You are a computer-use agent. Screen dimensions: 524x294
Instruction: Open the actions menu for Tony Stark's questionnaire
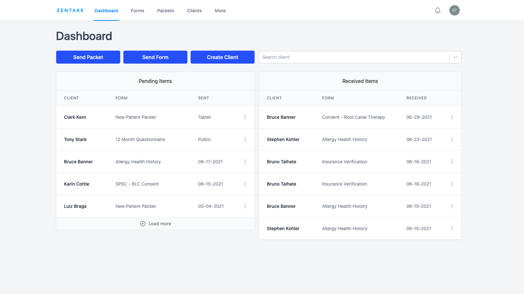click(245, 139)
